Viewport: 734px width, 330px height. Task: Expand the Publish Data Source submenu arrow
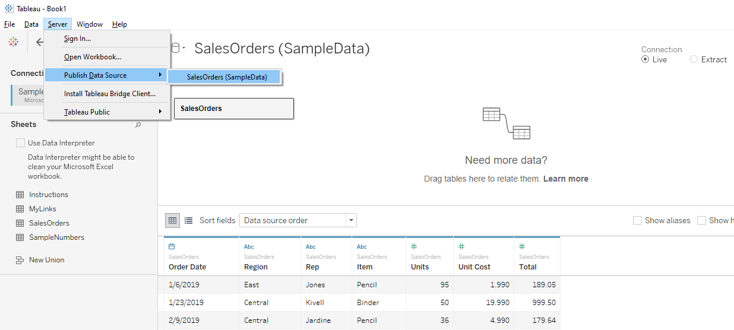pyautogui.click(x=160, y=75)
